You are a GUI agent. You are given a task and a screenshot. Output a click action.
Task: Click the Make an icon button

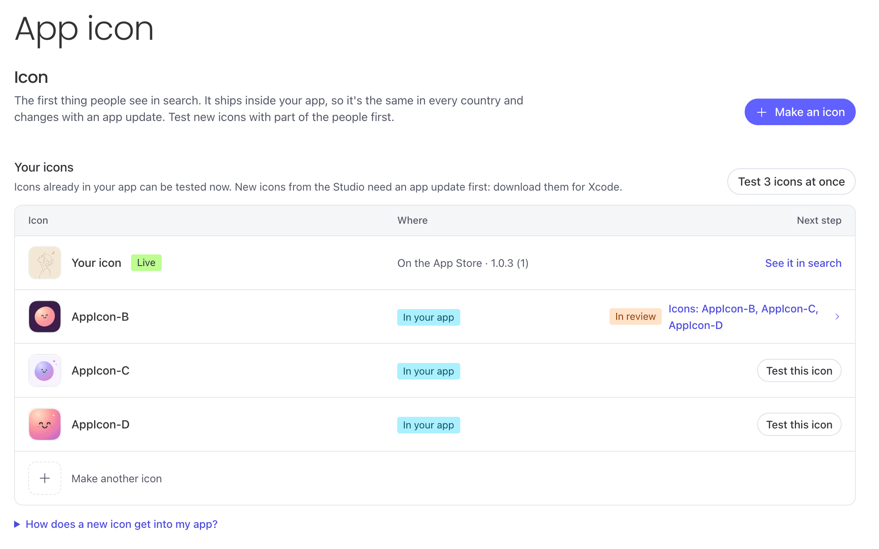(x=800, y=112)
